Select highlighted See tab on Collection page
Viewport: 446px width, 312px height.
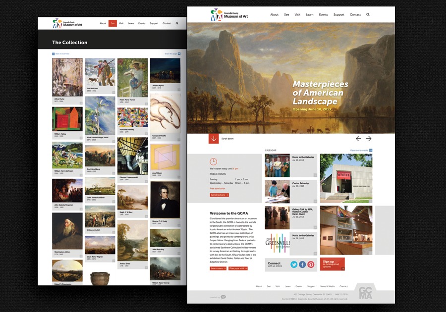(112, 23)
